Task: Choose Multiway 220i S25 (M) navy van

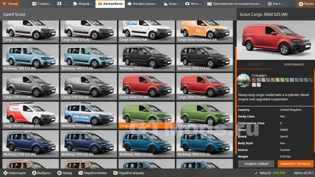Action: coord(31,144)
